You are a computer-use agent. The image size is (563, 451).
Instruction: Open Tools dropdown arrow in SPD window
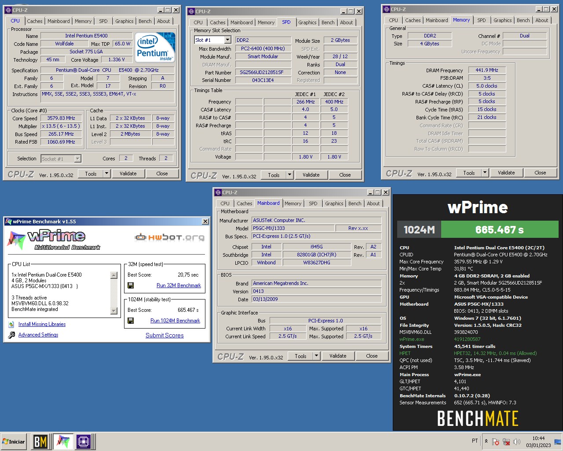pos(289,175)
